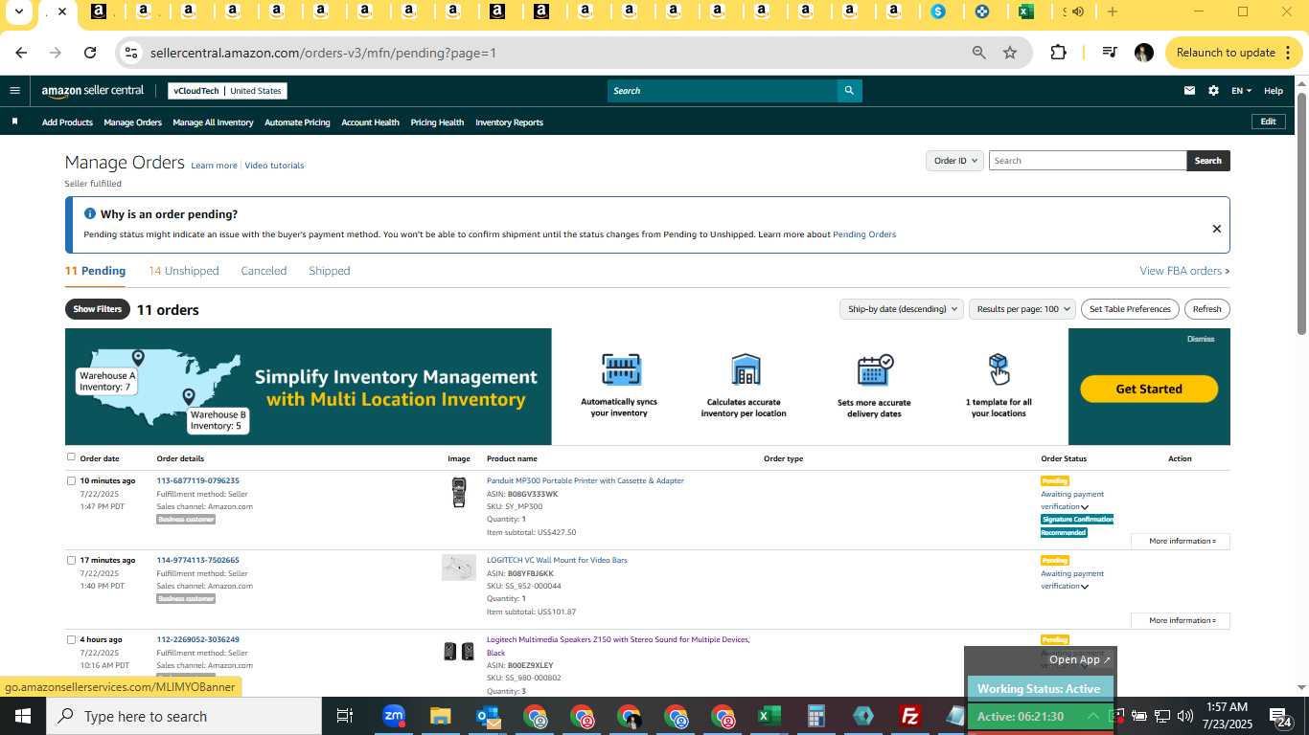This screenshot has width=1309, height=735.
Task: Switch to the Shipped orders tab
Action: point(329,271)
